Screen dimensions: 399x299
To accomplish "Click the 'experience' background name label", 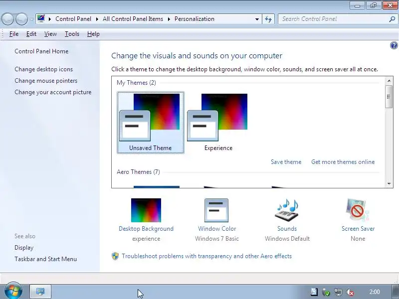I will coord(146,239).
